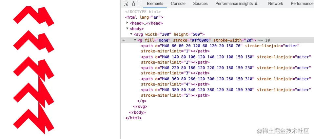Viewport: 314px width, 139px height.
Task: Switch to the Network tab
Action: [276, 4]
